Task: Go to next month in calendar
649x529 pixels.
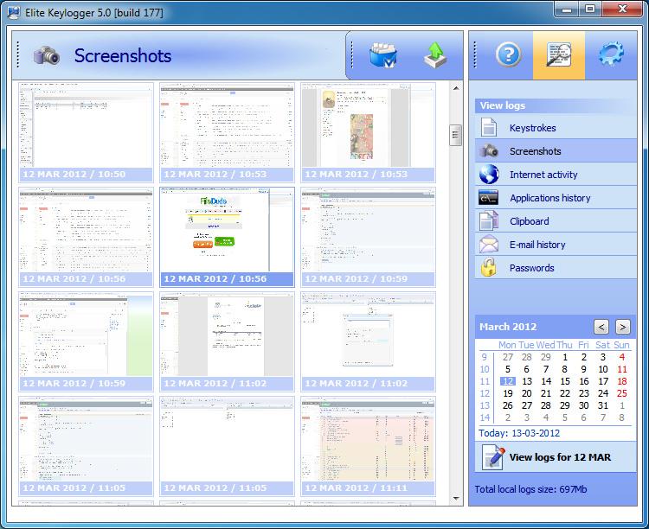Action: pyautogui.click(x=622, y=327)
